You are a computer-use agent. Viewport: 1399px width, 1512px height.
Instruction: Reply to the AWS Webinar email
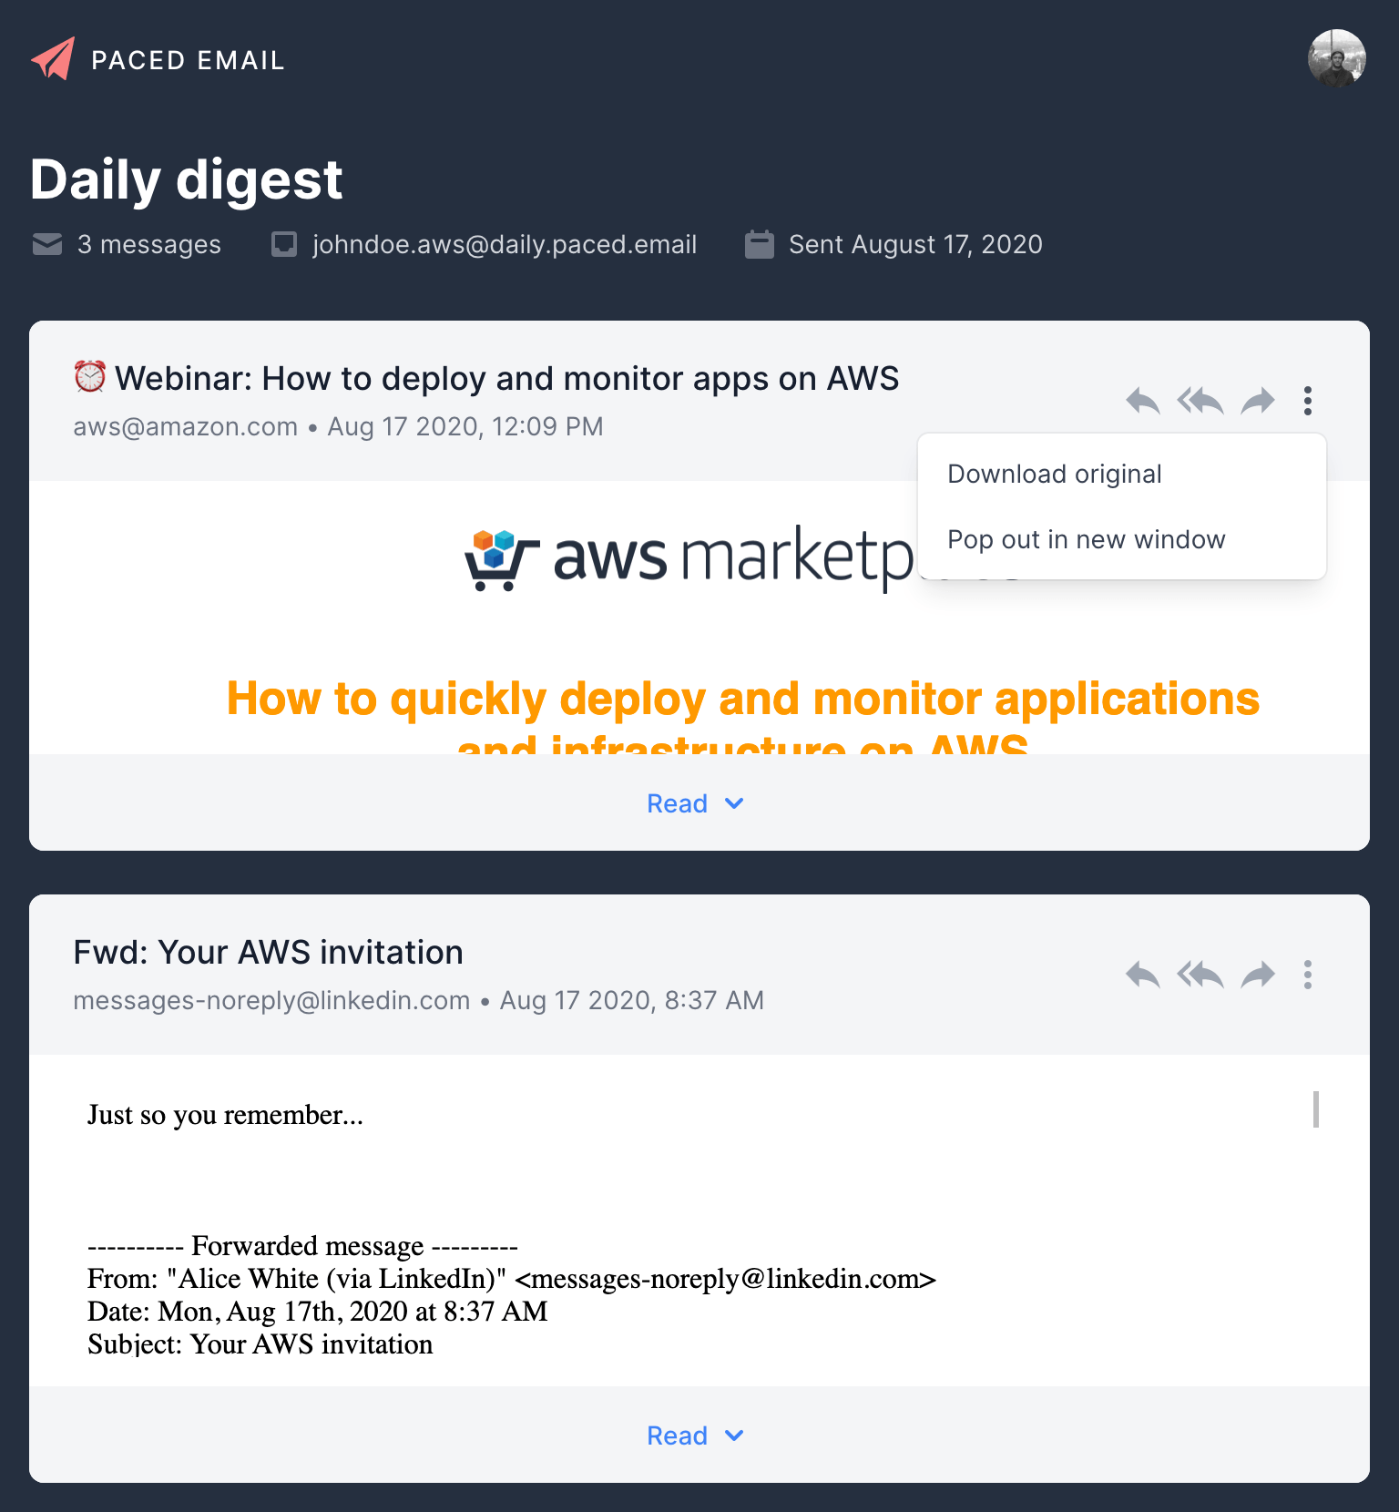1142,401
